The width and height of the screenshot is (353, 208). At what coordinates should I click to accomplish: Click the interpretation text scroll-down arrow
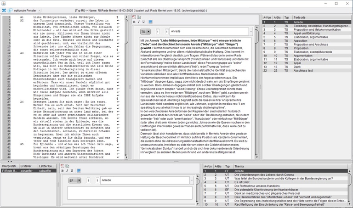point(256,157)
